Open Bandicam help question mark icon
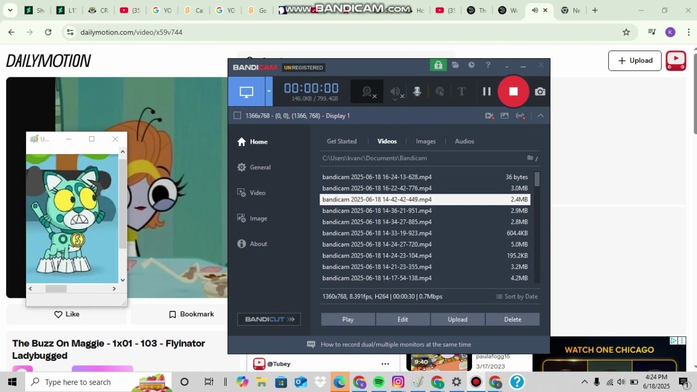 point(488,65)
